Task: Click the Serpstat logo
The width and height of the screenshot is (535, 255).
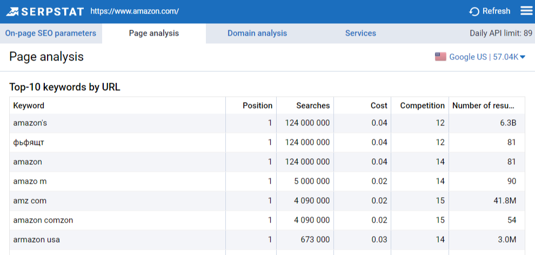Action: coord(45,11)
